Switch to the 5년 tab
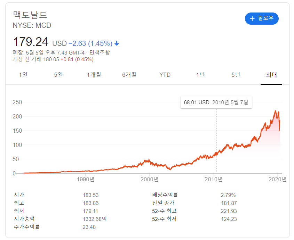The height and width of the screenshot is (240, 294). [236, 75]
